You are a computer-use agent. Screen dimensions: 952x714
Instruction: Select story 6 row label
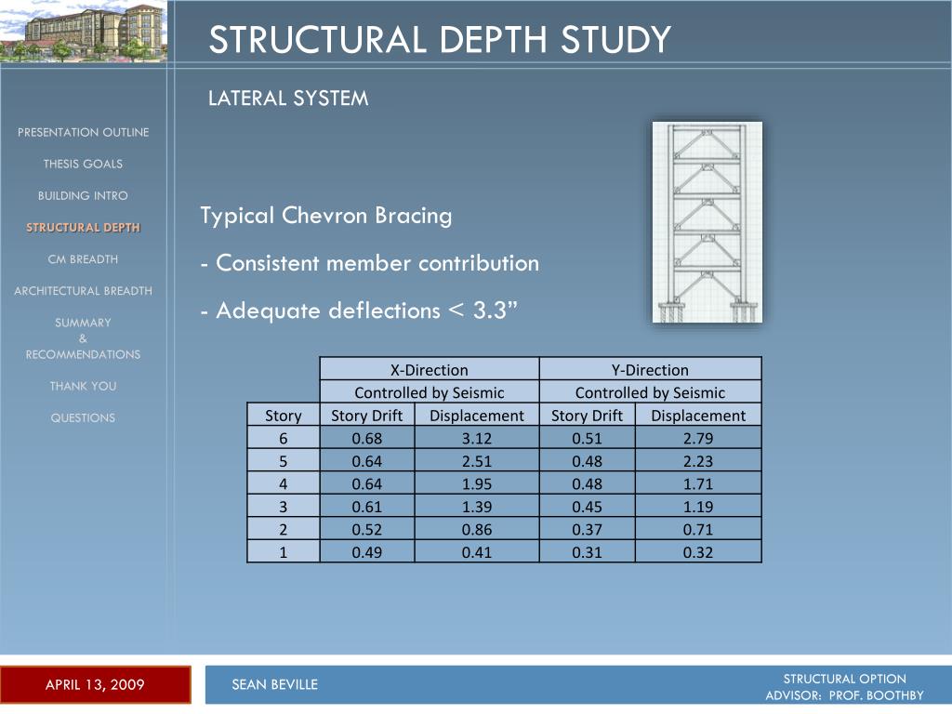tap(283, 438)
